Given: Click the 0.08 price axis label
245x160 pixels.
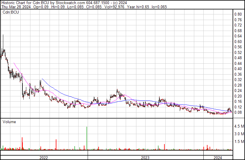Looking at the screenshot, I should point(238,113).
